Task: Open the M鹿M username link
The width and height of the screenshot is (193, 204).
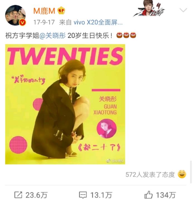Action: (x=44, y=11)
